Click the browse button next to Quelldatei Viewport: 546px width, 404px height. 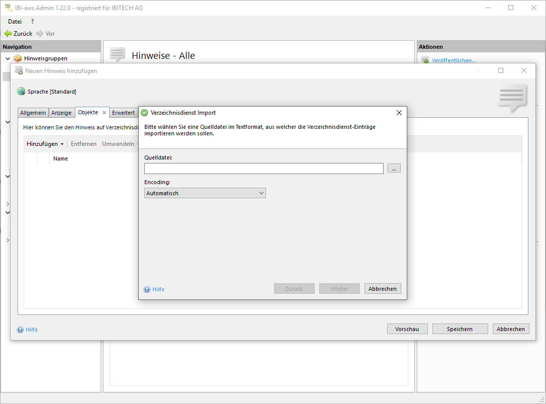394,169
